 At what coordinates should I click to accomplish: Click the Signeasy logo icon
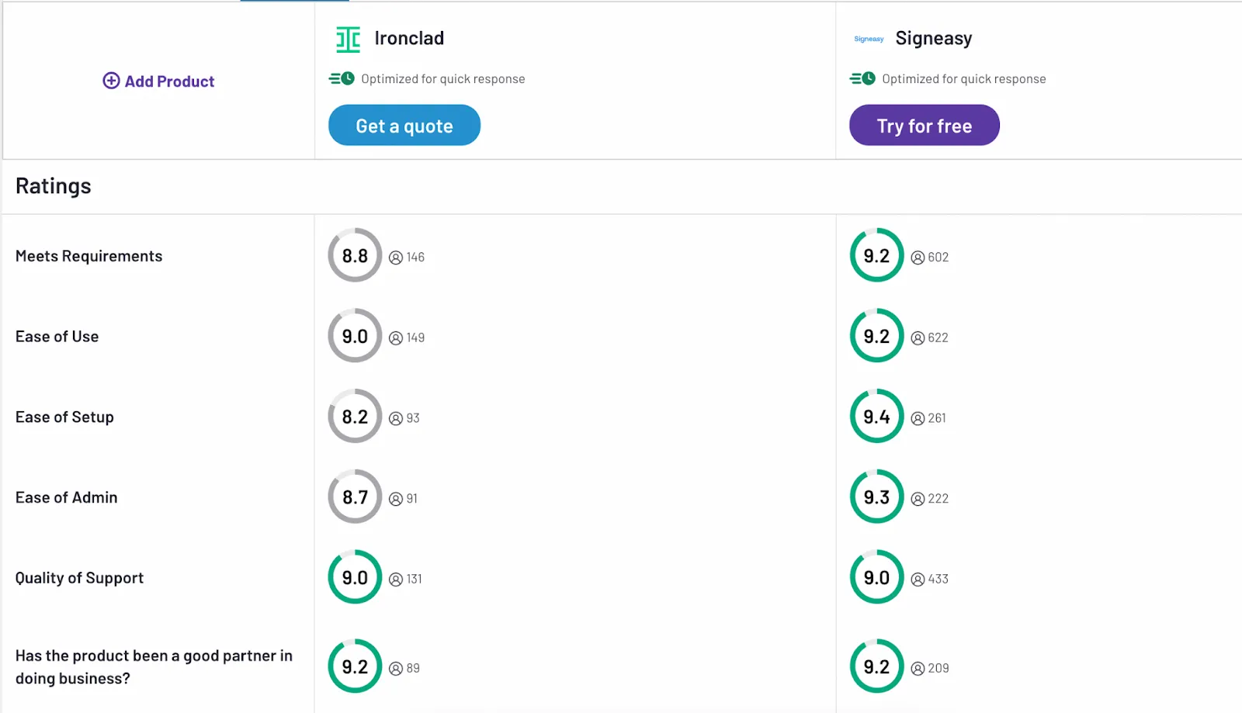(869, 38)
